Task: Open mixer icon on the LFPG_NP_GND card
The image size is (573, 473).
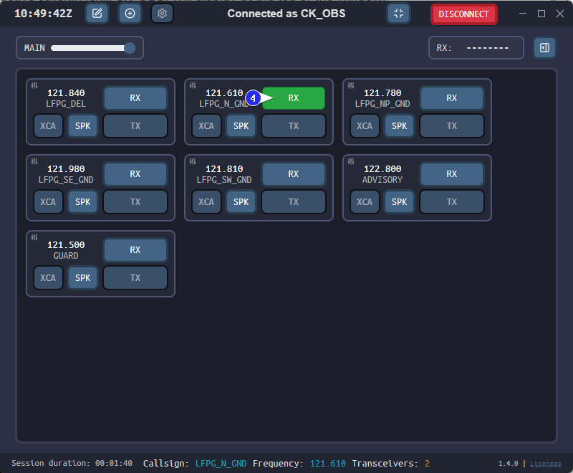Action: coord(351,85)
